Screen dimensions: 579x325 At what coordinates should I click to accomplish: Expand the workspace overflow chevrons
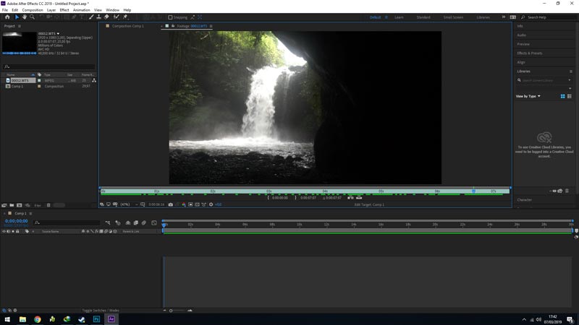coord(503,17)
